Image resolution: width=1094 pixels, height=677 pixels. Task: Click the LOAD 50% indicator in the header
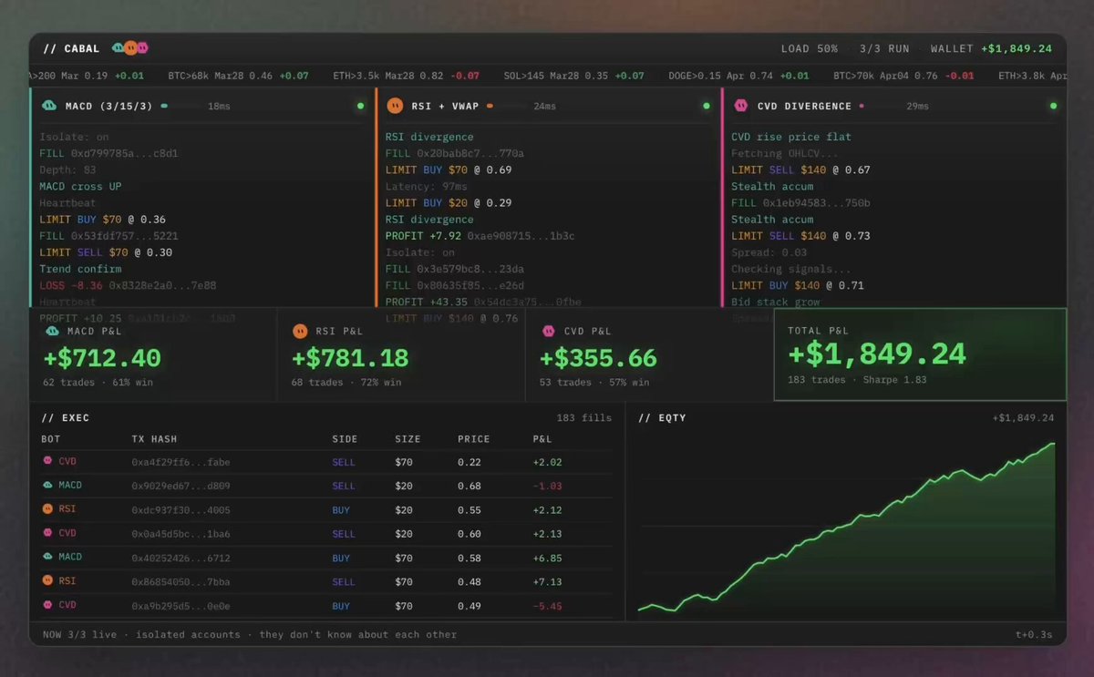click(810, 48)
